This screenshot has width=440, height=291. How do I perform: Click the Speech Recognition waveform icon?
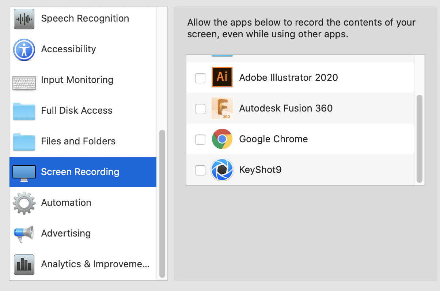[x=24, y=19]
